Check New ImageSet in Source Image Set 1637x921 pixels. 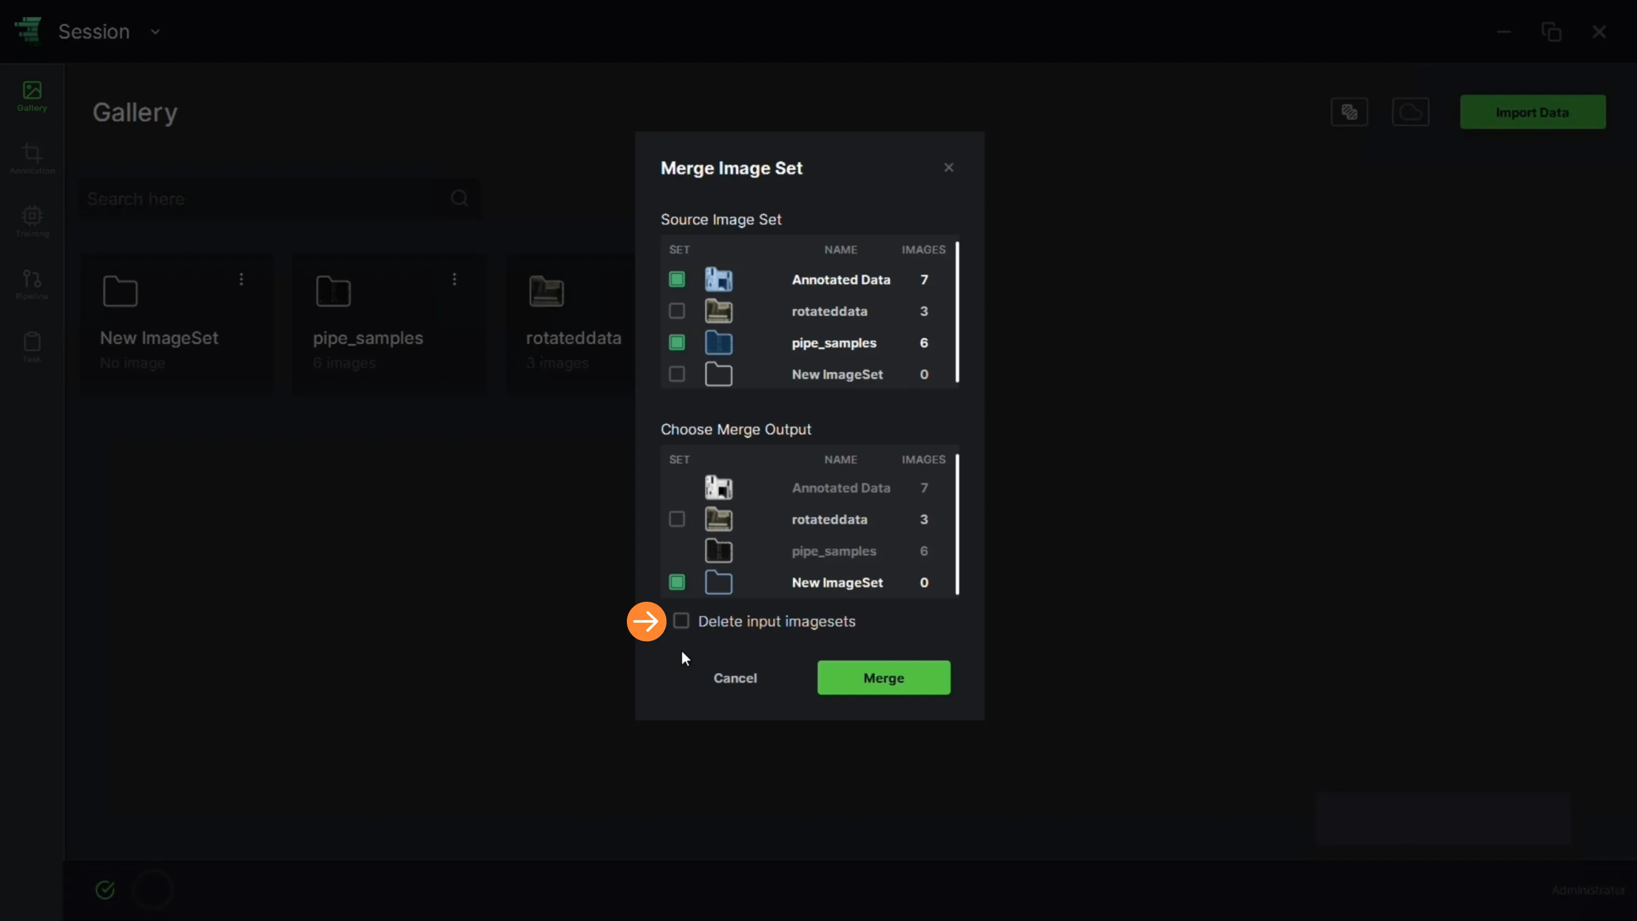[677, 374]
